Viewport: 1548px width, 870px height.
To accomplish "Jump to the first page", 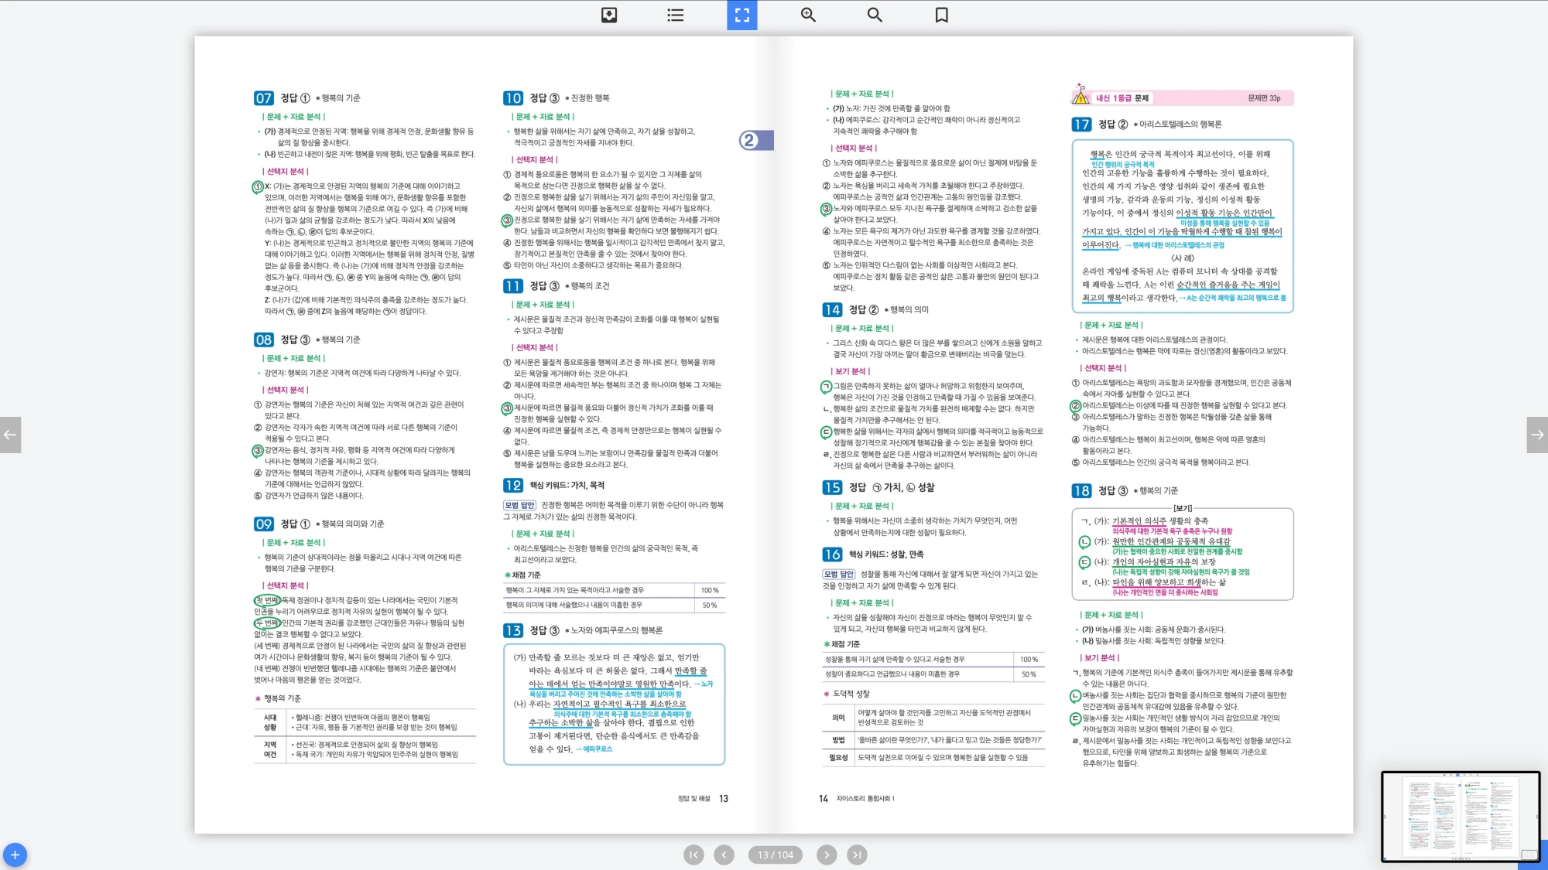I will pos(694,855).
